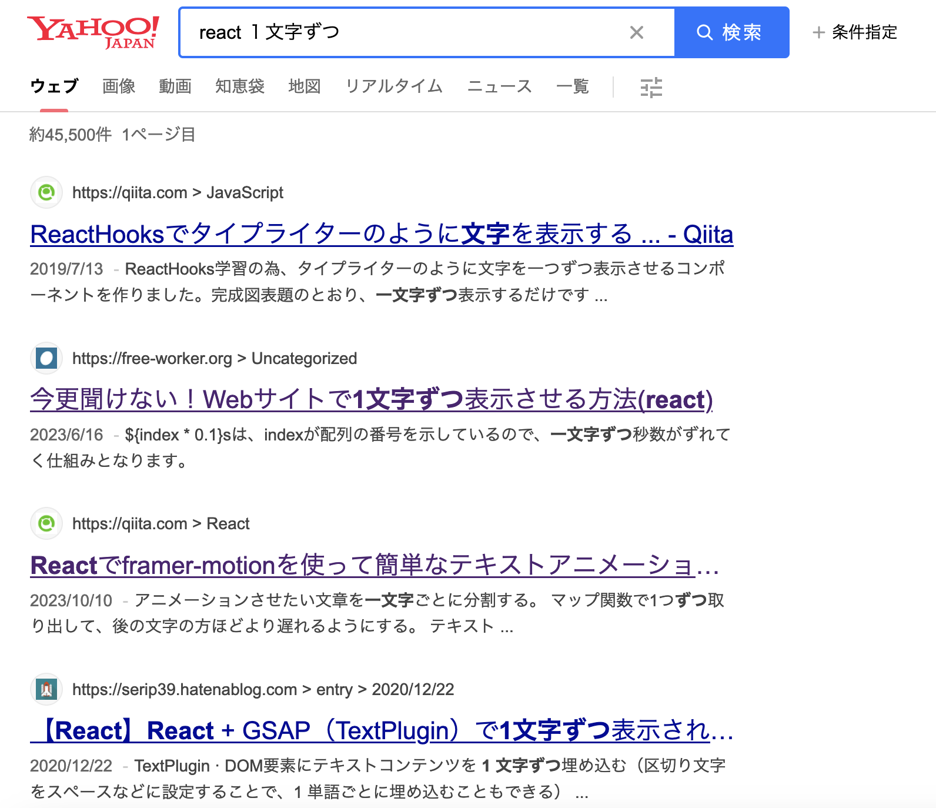The height and width of the screenshot is (808, 936).
Task: Open the 今更聞けない！Webサイトで1文字ずつ result
Action: 372,400
